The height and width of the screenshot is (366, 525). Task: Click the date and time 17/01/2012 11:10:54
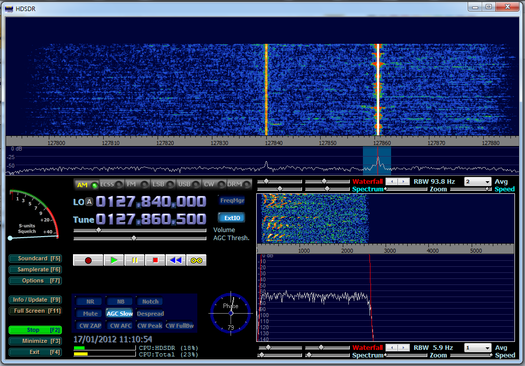[113, 339]
